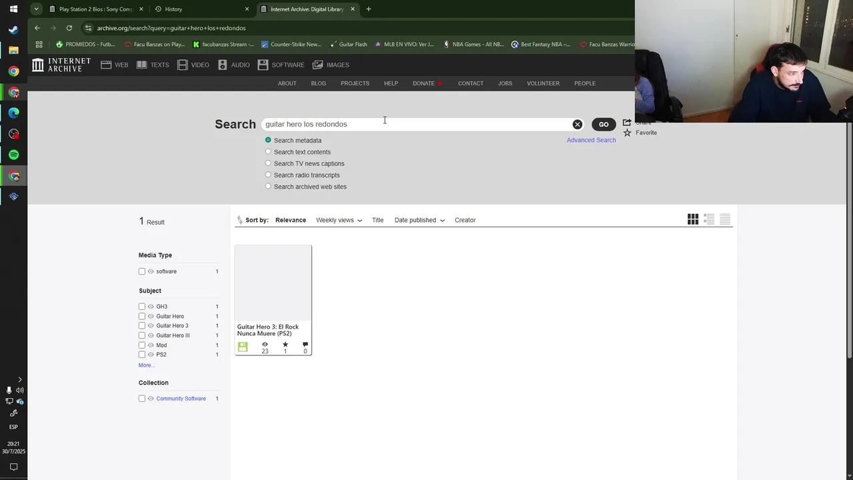Click the Share arrow icon
Image resolution: width=853 pixels, height=480 pixels.
click(x=627, y=123)
